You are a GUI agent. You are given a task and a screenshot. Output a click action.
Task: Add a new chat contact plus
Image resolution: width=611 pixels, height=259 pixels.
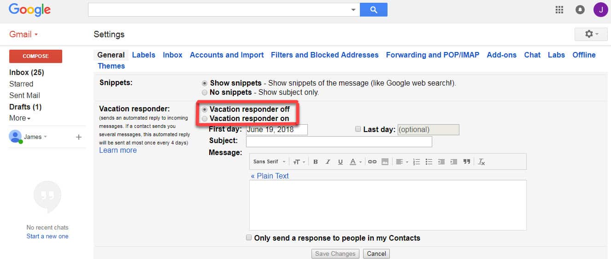click(x=79, y=137)
